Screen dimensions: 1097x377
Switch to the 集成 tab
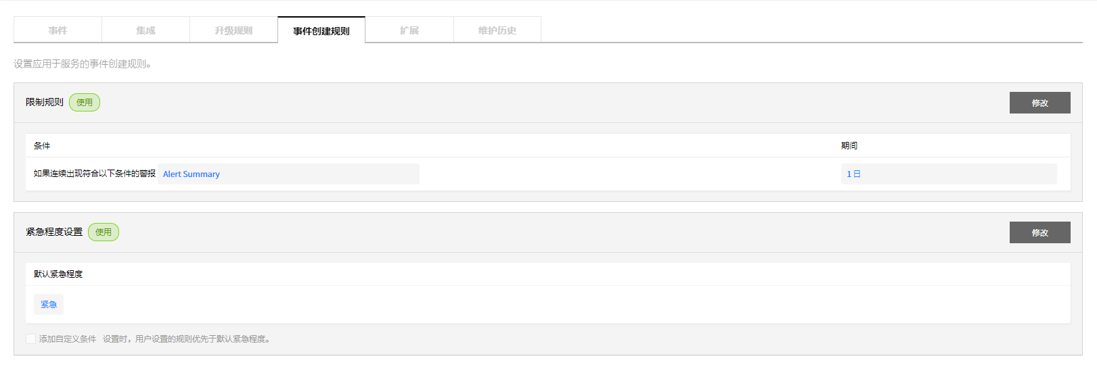click(x=145, y=30)
